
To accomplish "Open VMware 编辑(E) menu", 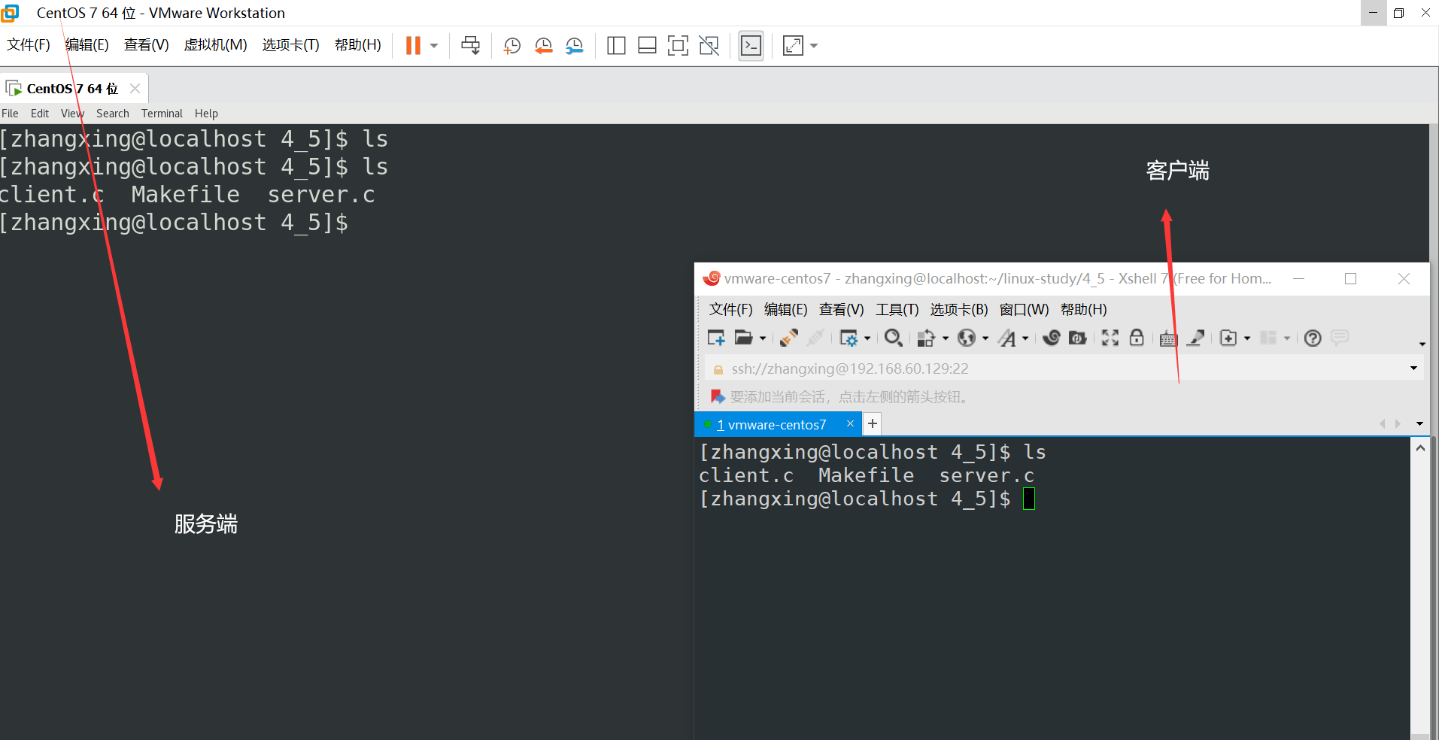I will pyautogui.click(x=87, y=45).
